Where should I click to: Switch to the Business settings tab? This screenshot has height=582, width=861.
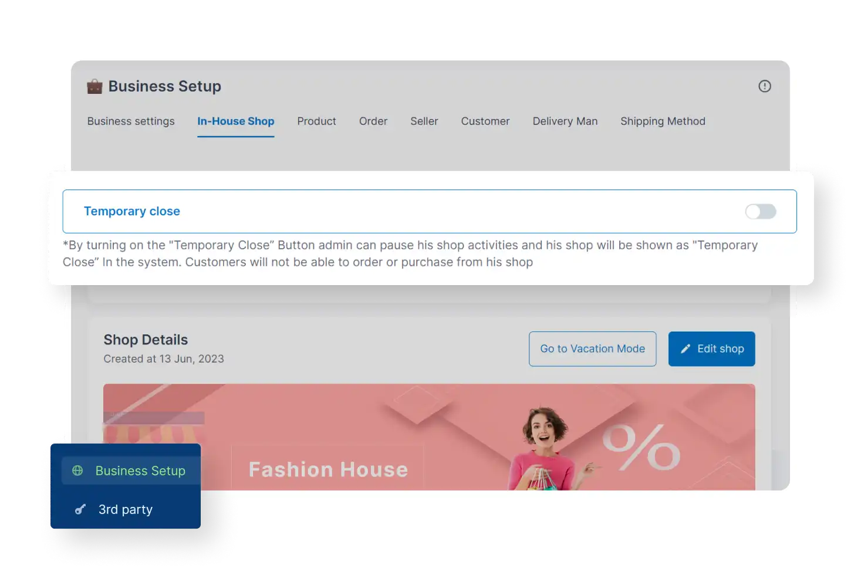tap(130, 121)
